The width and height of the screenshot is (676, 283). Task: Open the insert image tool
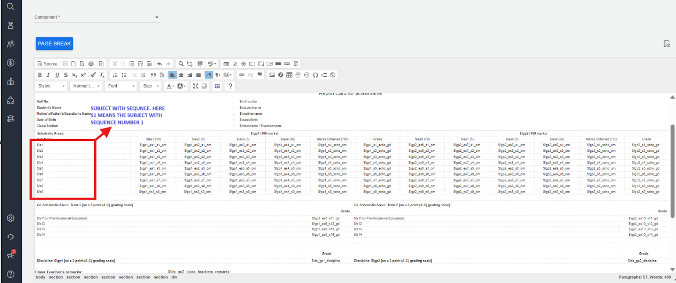pyautogui.click(x=272, y=75)
